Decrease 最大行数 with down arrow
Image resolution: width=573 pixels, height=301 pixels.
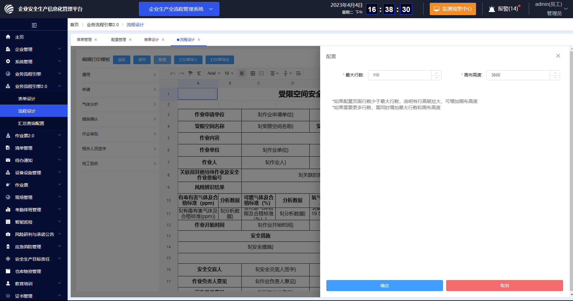[x=436, y=78]
